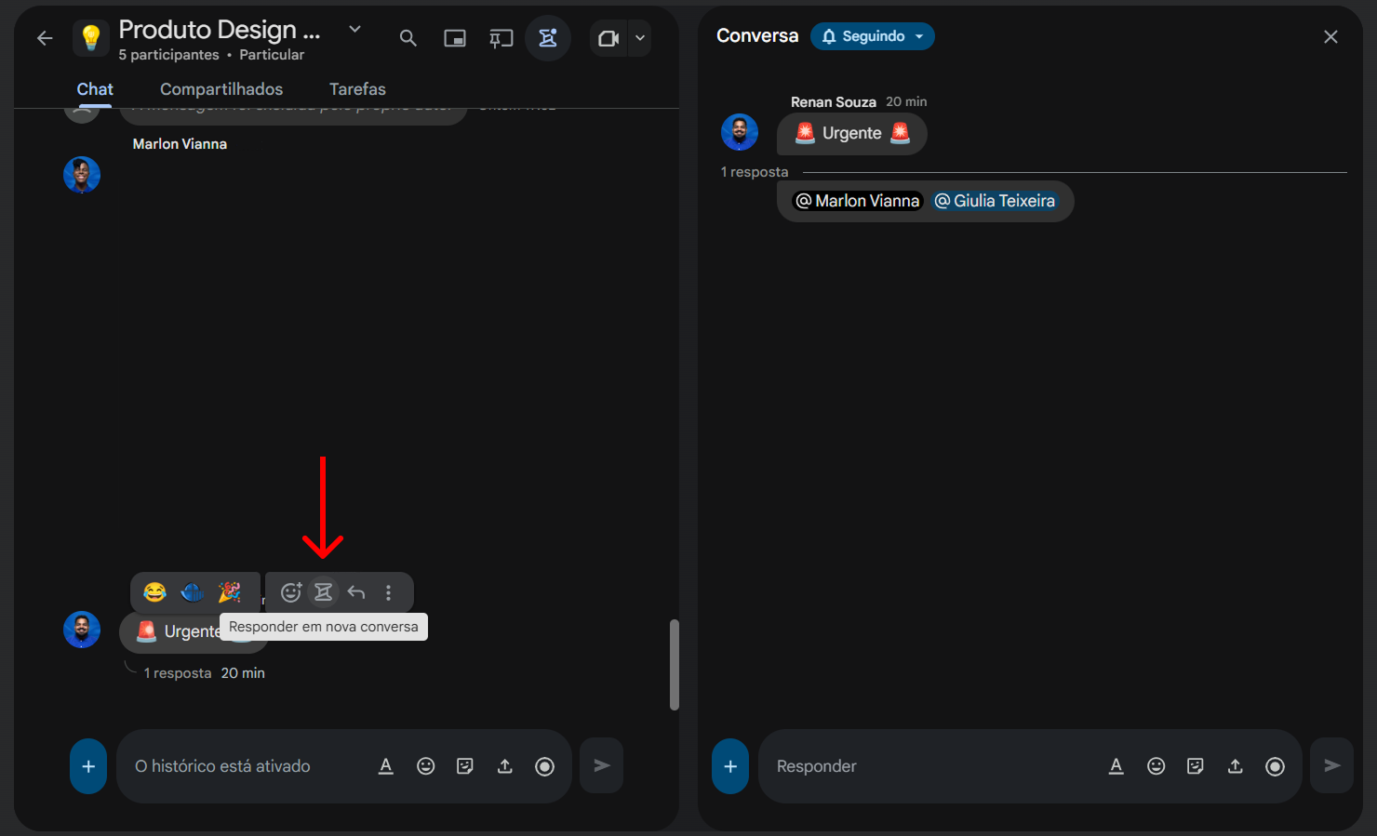Screen dimensions: 1377x836
Task: Toggle text formatting in the main composer
Action: [x=385, y=766]
